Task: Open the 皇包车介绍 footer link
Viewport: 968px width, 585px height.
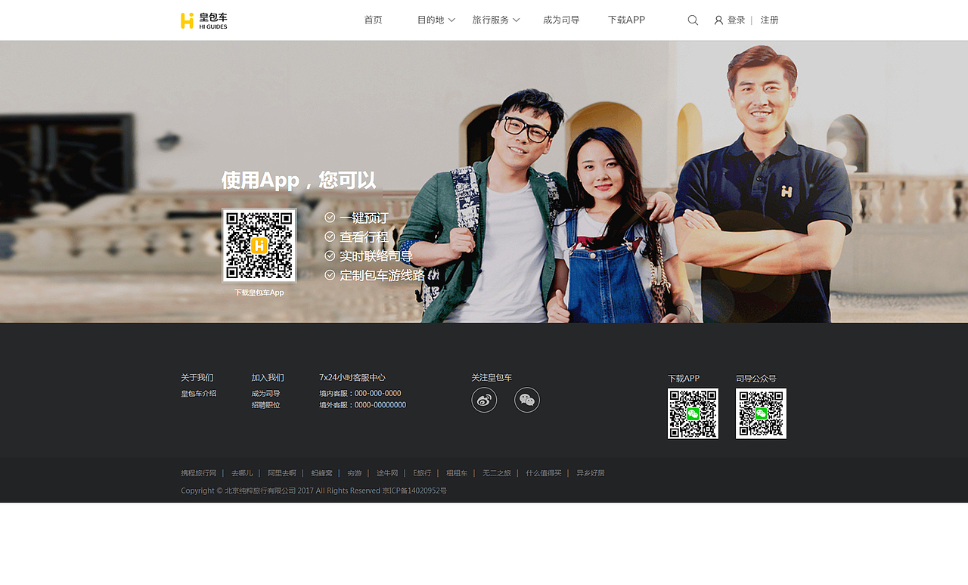Action: (x=198, y=393)
